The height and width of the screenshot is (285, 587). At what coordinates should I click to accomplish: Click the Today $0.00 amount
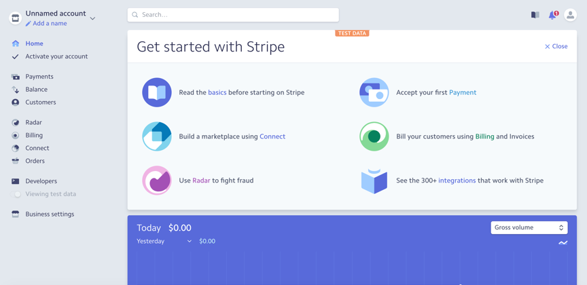(179, 228)
